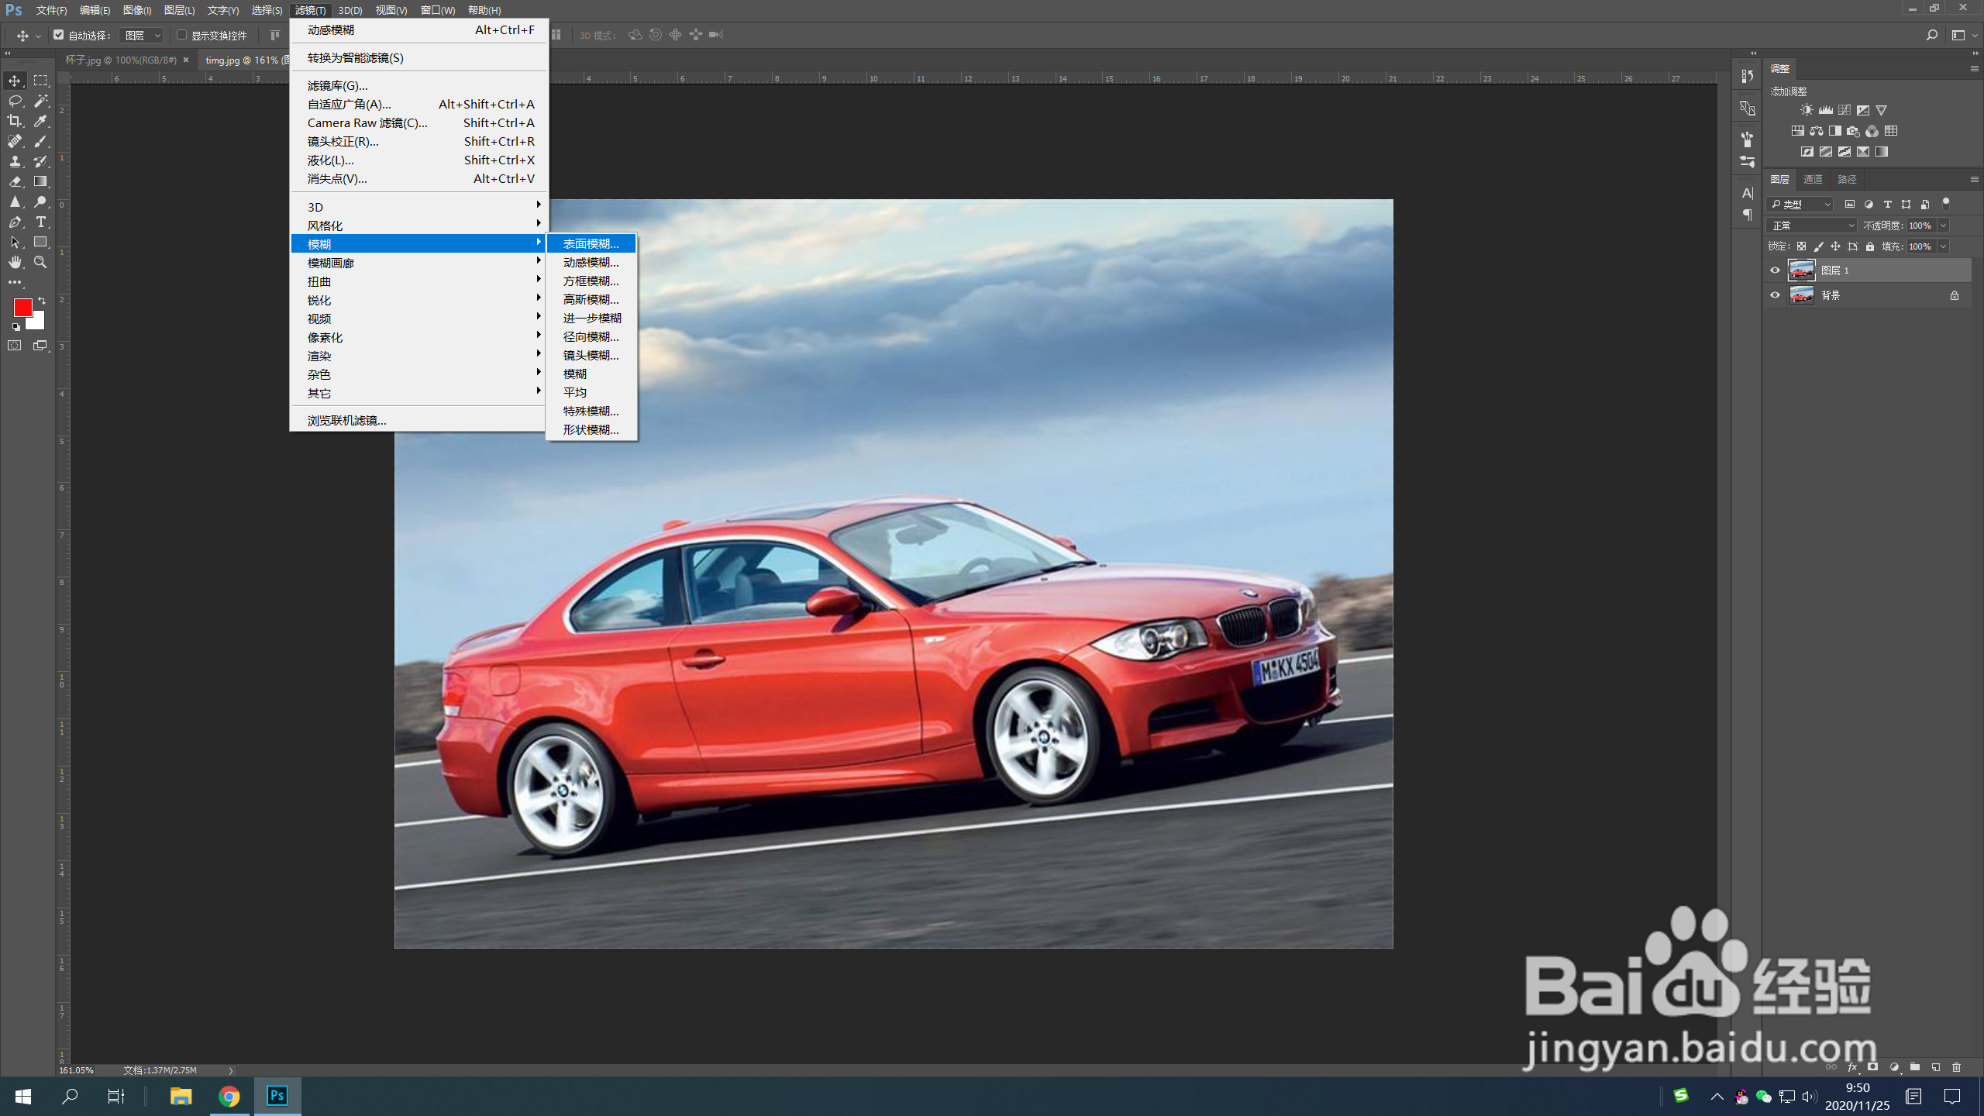The image size is (1984, 1116).
Task: Select the Crop tool
Action: [15, 121]
